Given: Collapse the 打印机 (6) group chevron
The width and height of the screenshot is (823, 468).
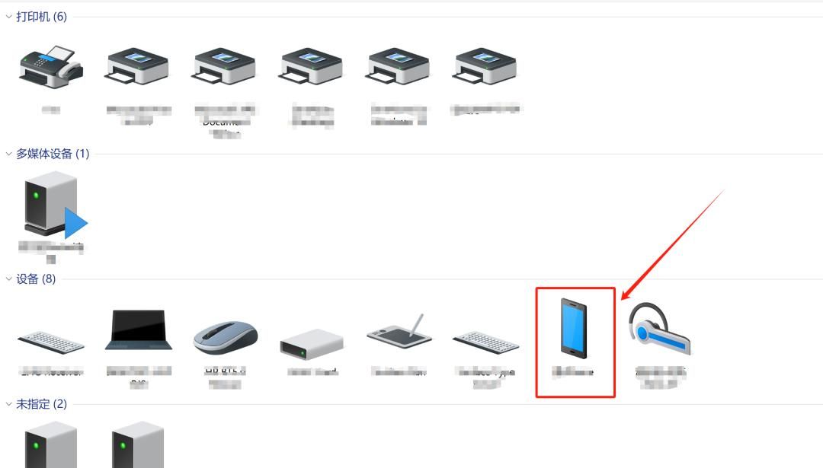Looking at the screenshot, I should pyautogui.click(x=8, y=17).
